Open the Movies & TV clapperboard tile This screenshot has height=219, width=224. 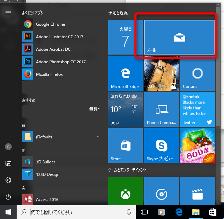(198, 191)
